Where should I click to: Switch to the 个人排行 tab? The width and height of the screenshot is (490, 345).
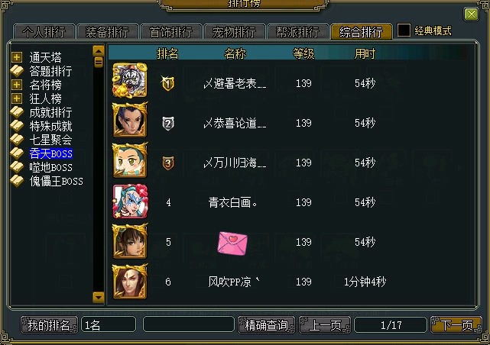pos(44,31)
